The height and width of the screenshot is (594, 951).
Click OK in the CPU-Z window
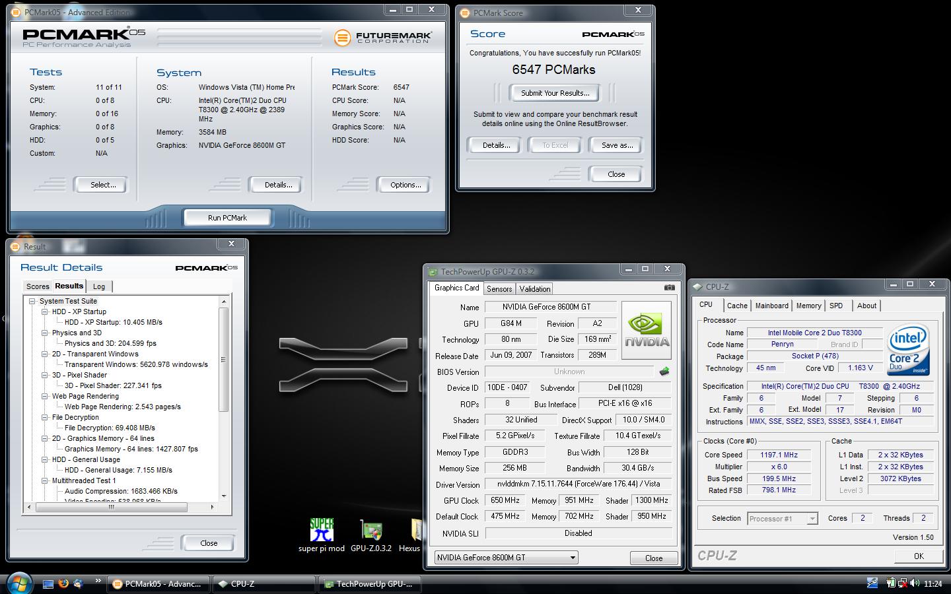(919, 556)
